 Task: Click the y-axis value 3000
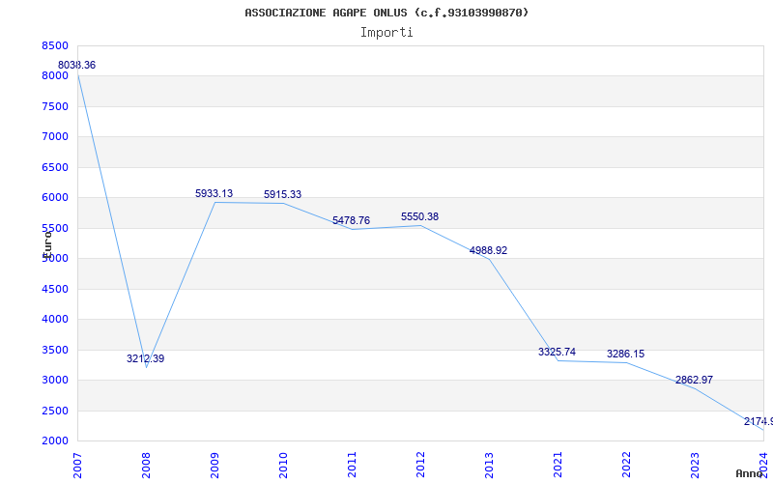click(x=55, y=380)
